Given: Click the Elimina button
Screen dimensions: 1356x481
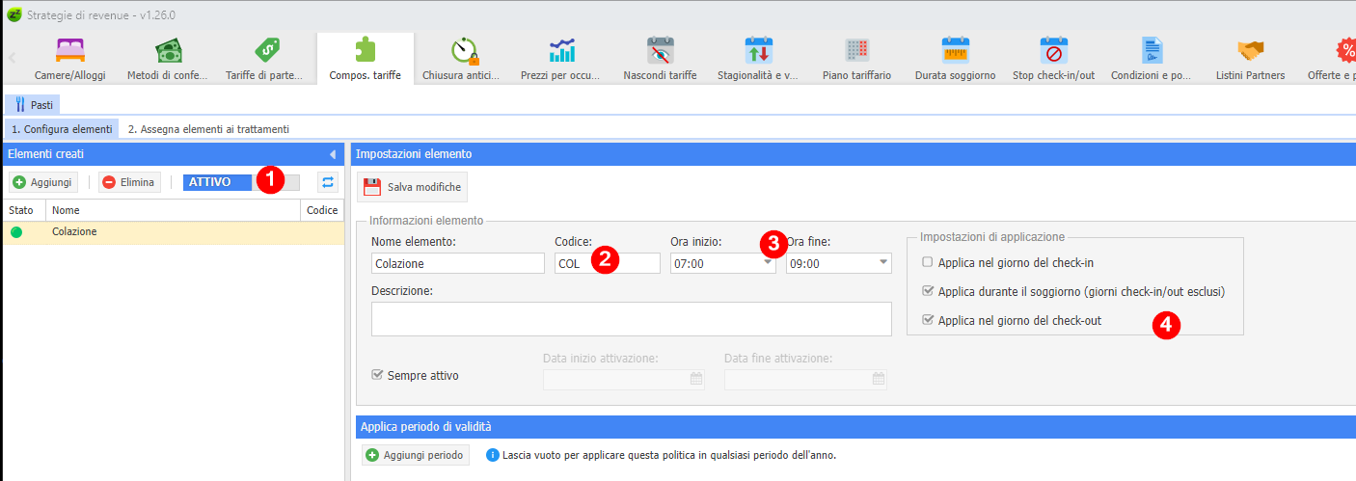Looking at the screenshot, I should (x=129, y=181).
